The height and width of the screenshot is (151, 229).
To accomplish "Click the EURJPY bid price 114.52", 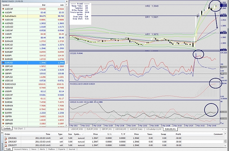I will click(43, 56).
